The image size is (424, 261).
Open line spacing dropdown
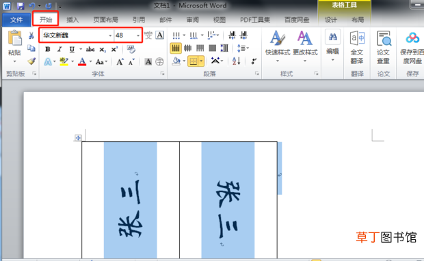click(x=243, y=48)
